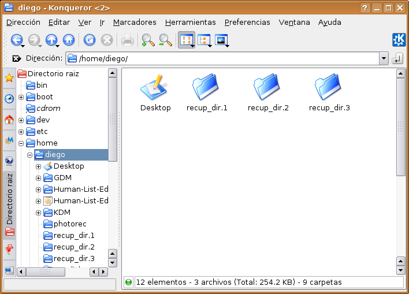Switch to image preview view mode

221,40
